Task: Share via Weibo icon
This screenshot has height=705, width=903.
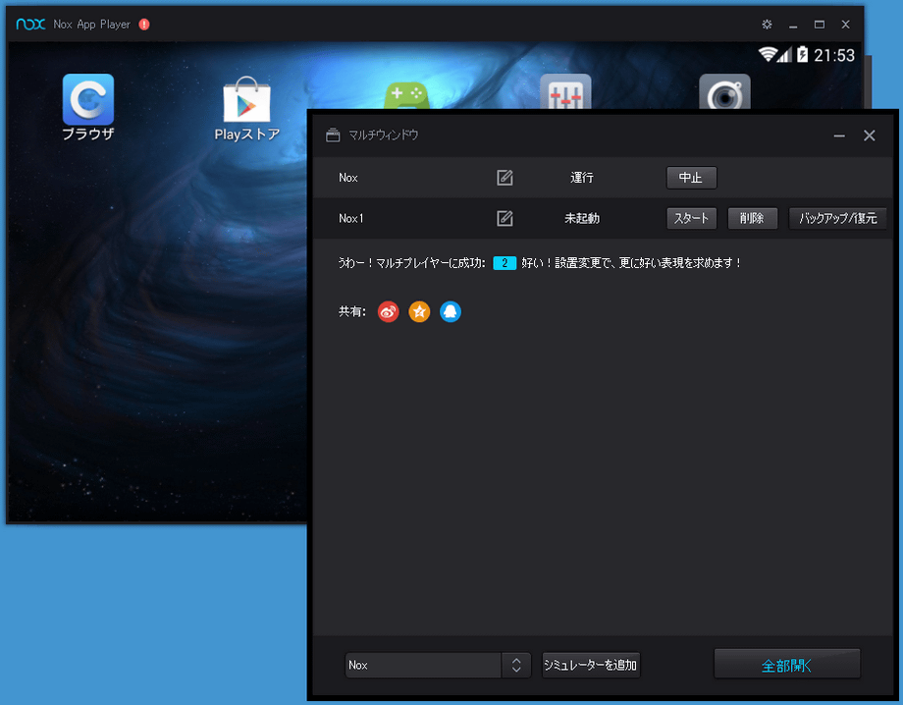Action: [388, 311]
